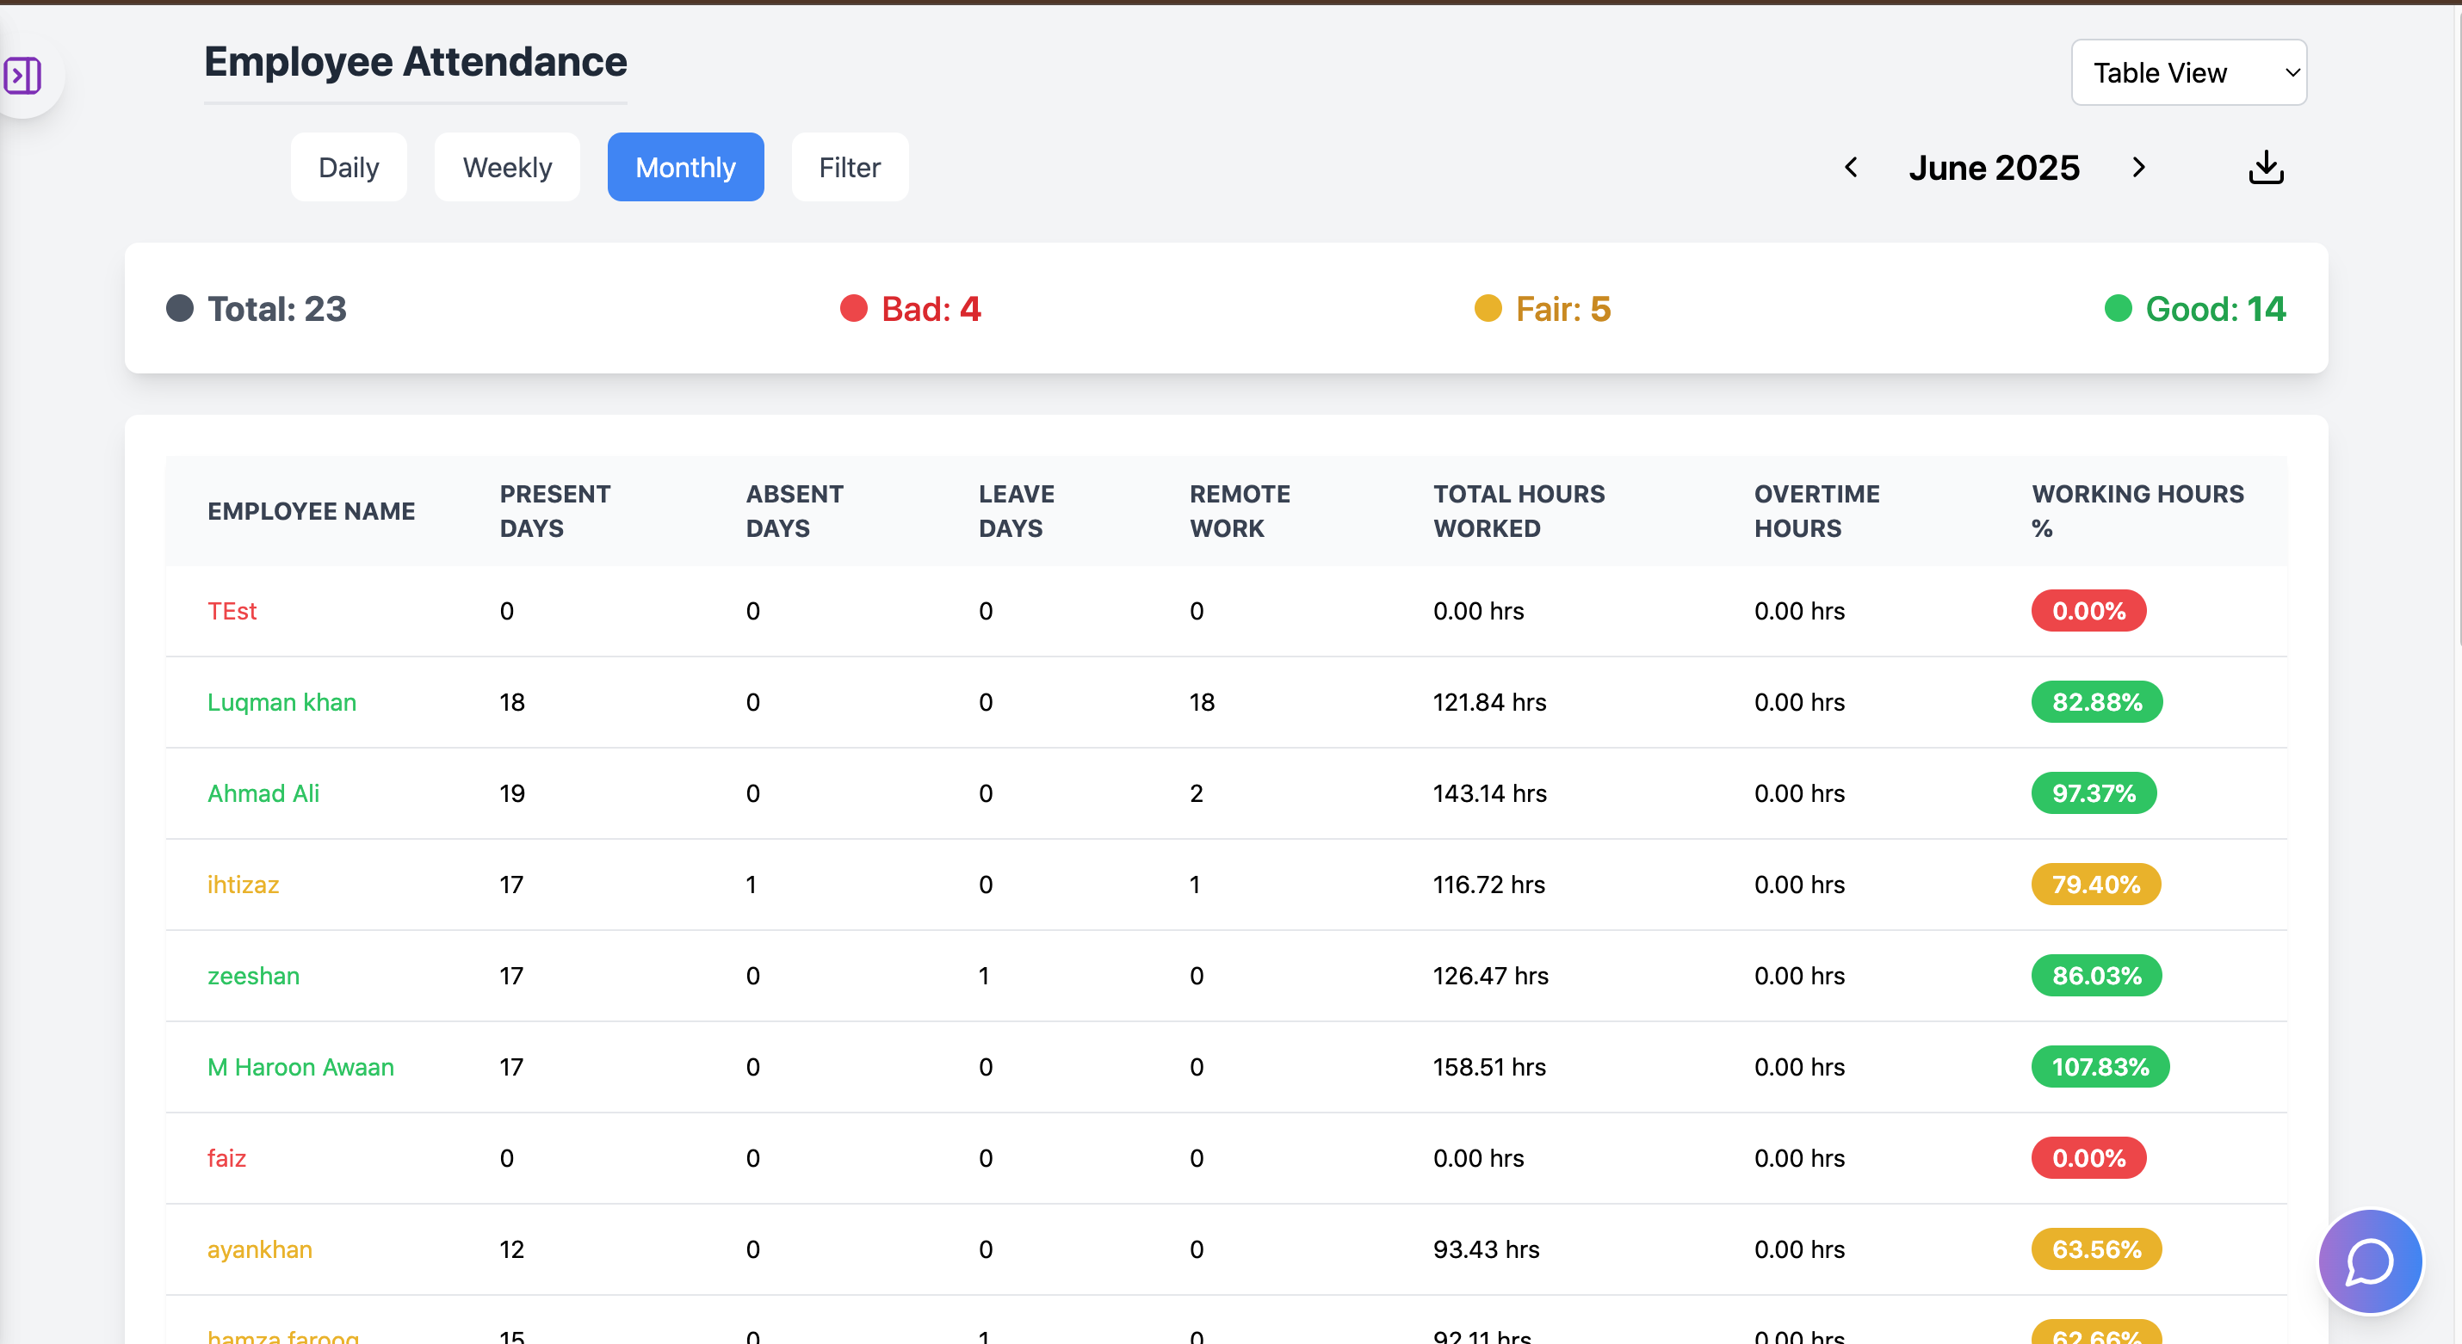Open the chat support bubble
The height and width of the screenshot is (1344, 2462).
2369,1262
